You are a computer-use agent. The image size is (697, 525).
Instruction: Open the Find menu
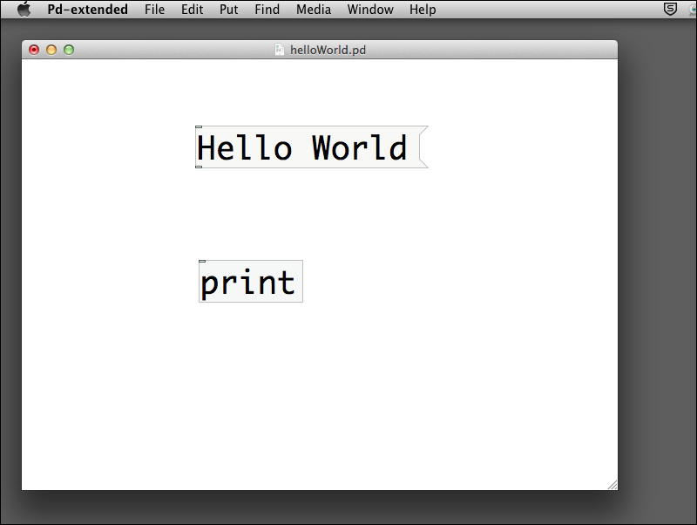267,10
